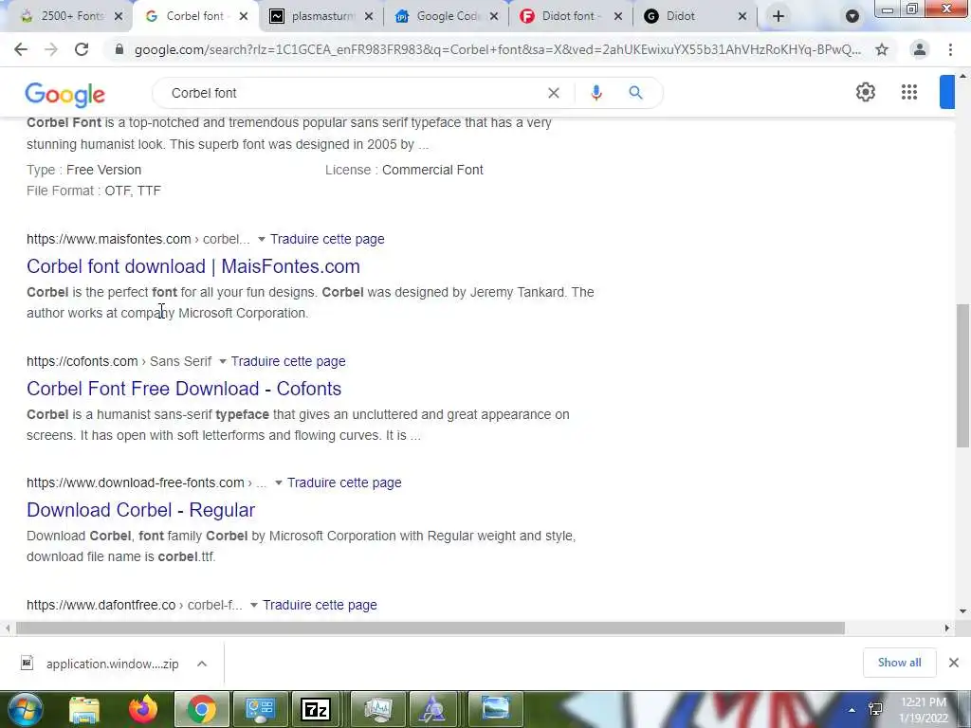The width and height of the screenshot is (971, 728).
Task: Click the horizontal page scrollbar thumb
Action: pos(431,628)
